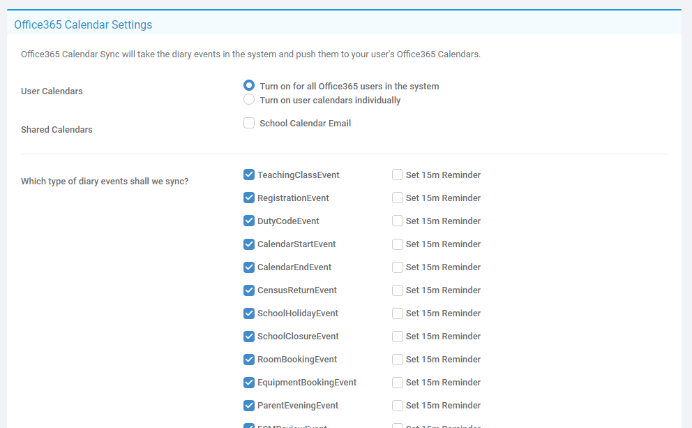This screenshot has width=692, height=428.
Task: Disable DutyCodeEvent sync checkbox
Action: pos(249,221)
